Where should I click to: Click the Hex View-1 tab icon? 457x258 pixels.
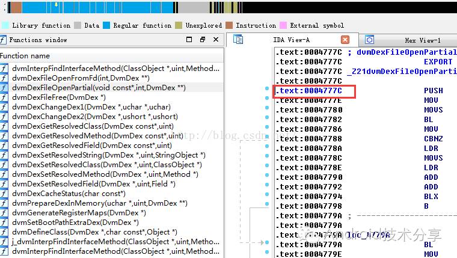click(x=370, y=40)
